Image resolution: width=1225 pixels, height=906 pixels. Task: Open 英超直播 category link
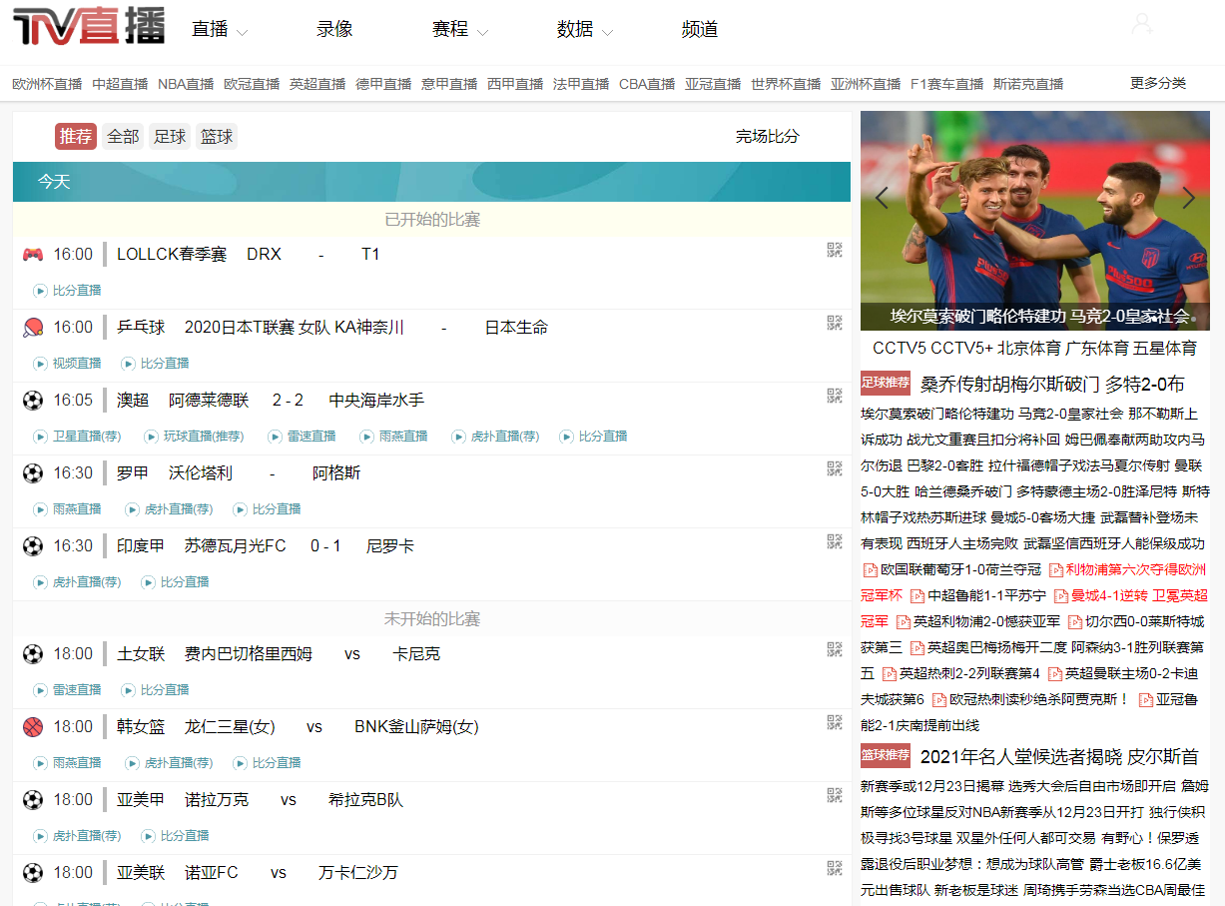coord(317,84)
